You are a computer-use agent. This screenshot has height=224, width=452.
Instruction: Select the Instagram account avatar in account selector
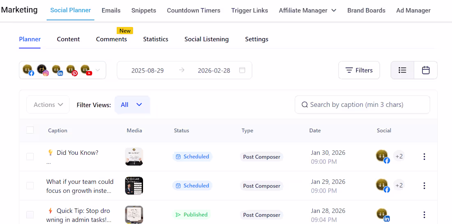43,70
